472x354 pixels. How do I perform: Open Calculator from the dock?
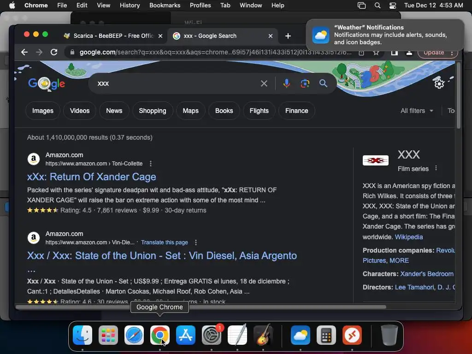(x=326, y=335)
